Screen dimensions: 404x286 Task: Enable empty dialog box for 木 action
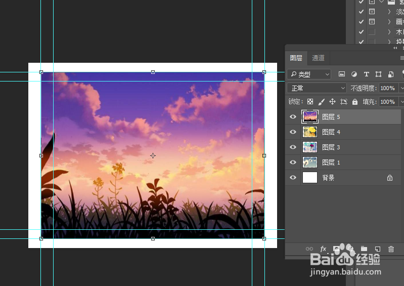(x=372, y=32)
